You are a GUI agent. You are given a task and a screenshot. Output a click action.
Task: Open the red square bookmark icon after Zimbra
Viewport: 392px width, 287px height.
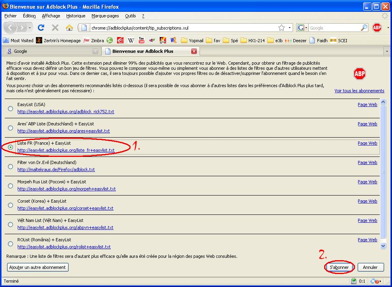point(120,40)
